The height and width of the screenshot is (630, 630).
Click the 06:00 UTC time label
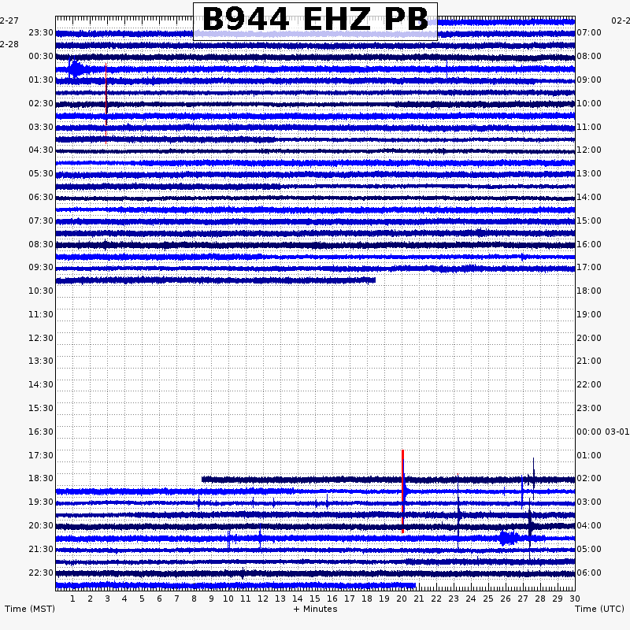589,573
